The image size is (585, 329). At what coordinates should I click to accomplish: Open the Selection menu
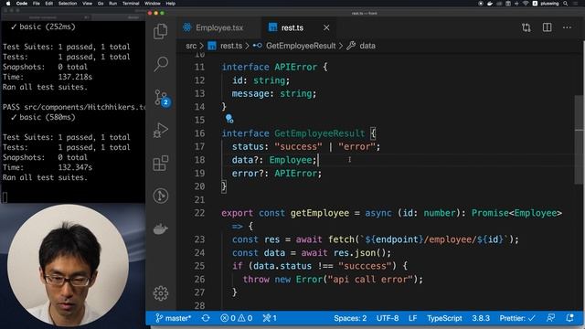click(68, 4)
